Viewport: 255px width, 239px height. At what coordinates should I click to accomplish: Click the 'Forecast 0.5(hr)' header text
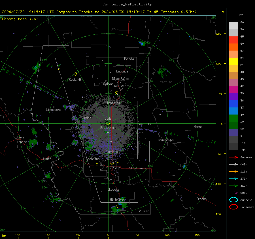pos(178,12)
